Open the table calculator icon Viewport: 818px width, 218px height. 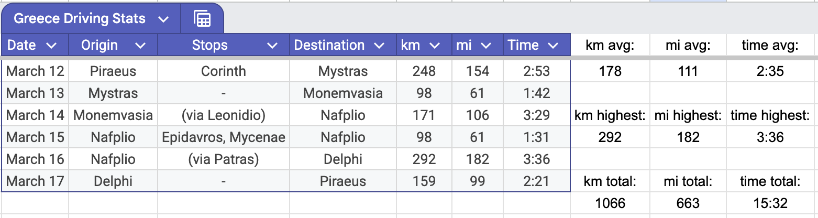[x=202, y=19]
